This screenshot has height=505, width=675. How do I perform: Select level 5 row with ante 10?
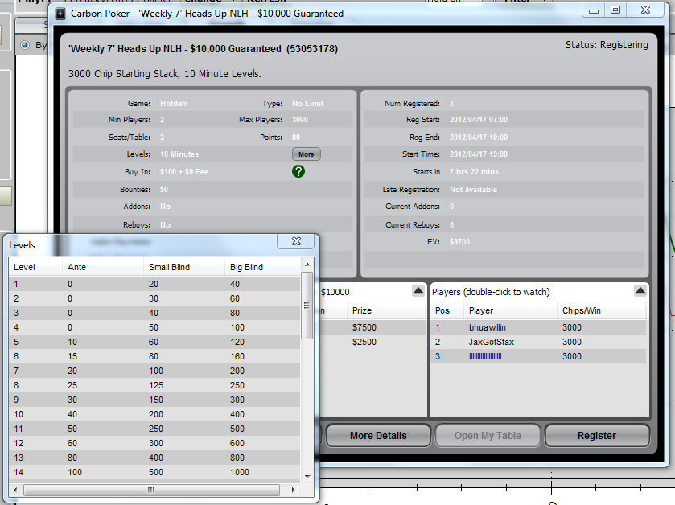pos(154,342)
